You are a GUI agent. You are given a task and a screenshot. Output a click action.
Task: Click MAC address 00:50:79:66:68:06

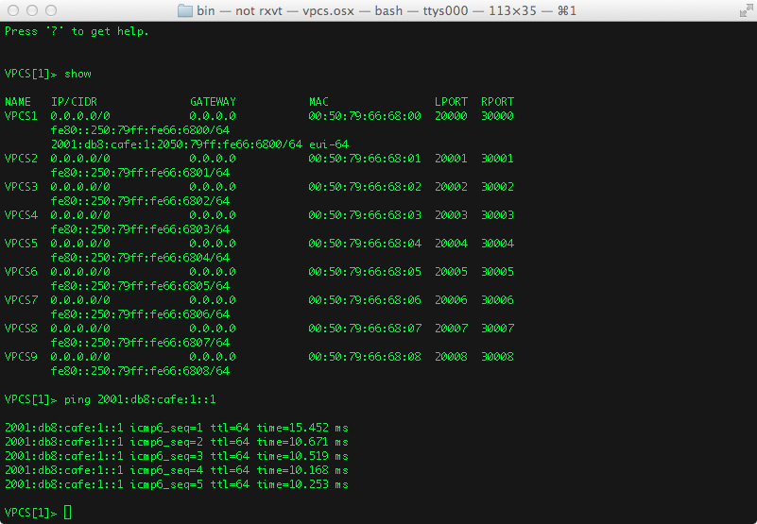(365, 300)
